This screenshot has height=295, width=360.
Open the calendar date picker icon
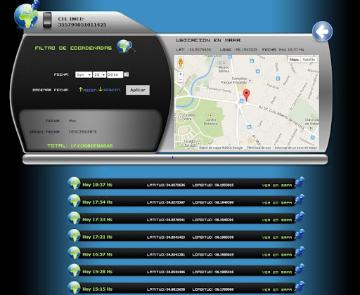point(126,74)
